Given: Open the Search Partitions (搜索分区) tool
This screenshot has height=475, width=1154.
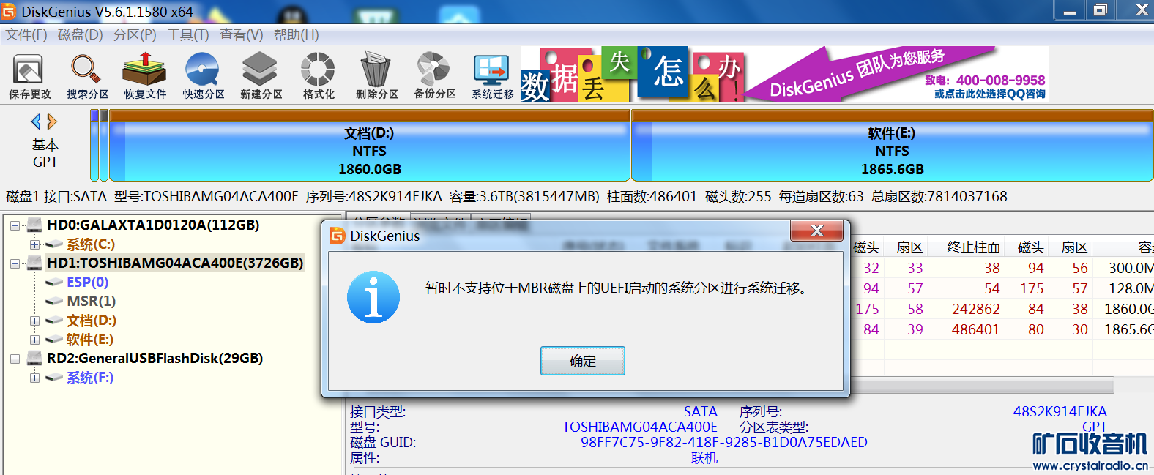Looking at the screenshot, I should tap(87, 76).
